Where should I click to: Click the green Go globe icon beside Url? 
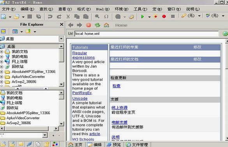click(225, 34)
